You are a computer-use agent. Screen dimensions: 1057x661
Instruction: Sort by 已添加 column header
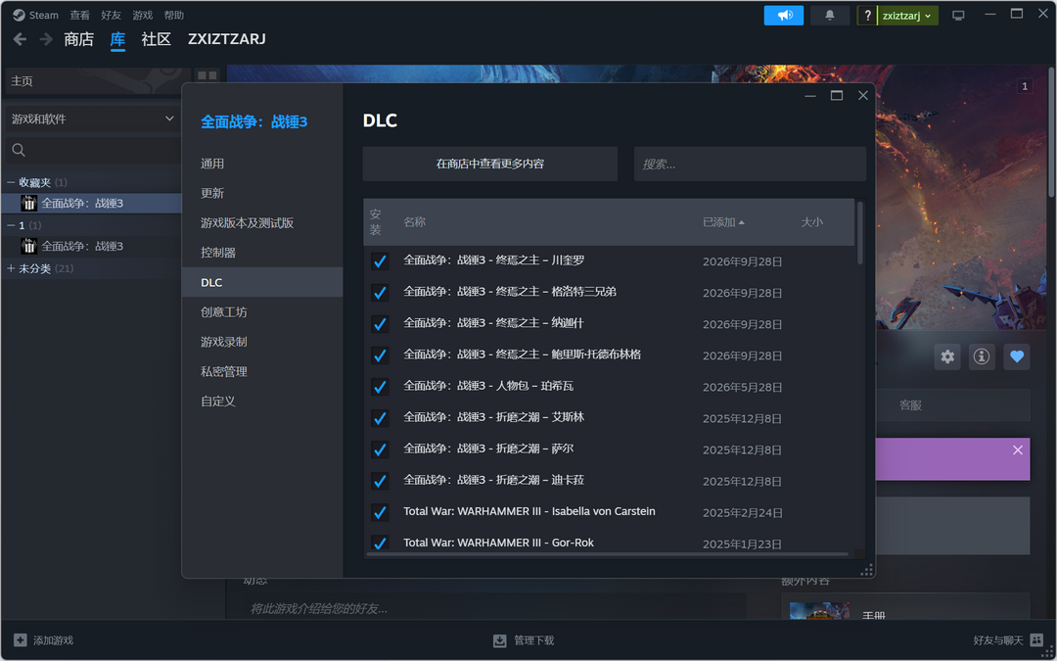[723, 222]
